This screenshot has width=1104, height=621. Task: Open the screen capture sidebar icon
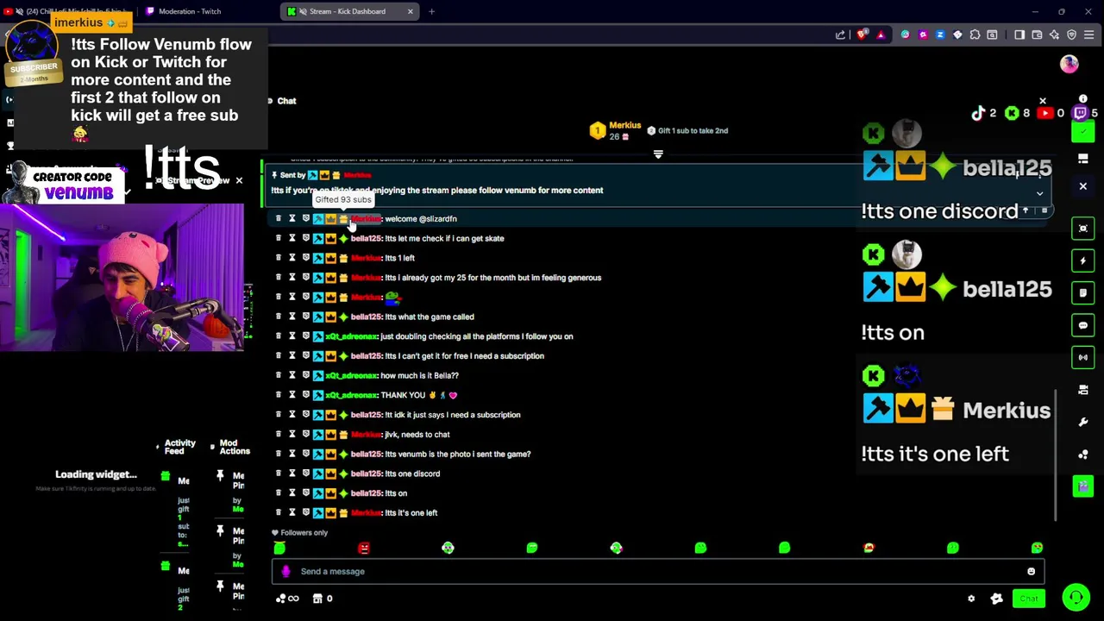[x=1083, y=228]
